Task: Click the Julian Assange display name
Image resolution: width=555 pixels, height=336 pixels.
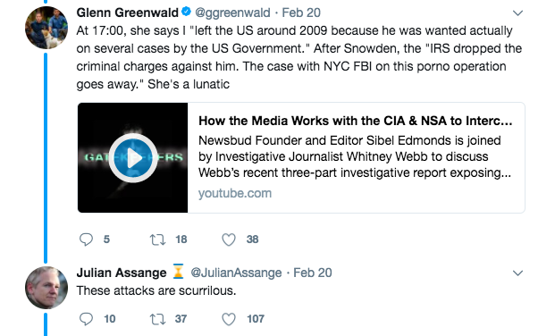Action: pos(122,273)
